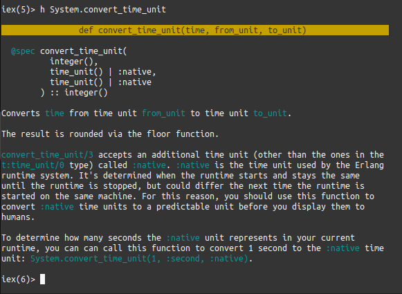Click the :native after 'seconds the'
402x294 pixels.
coord(183,238)
